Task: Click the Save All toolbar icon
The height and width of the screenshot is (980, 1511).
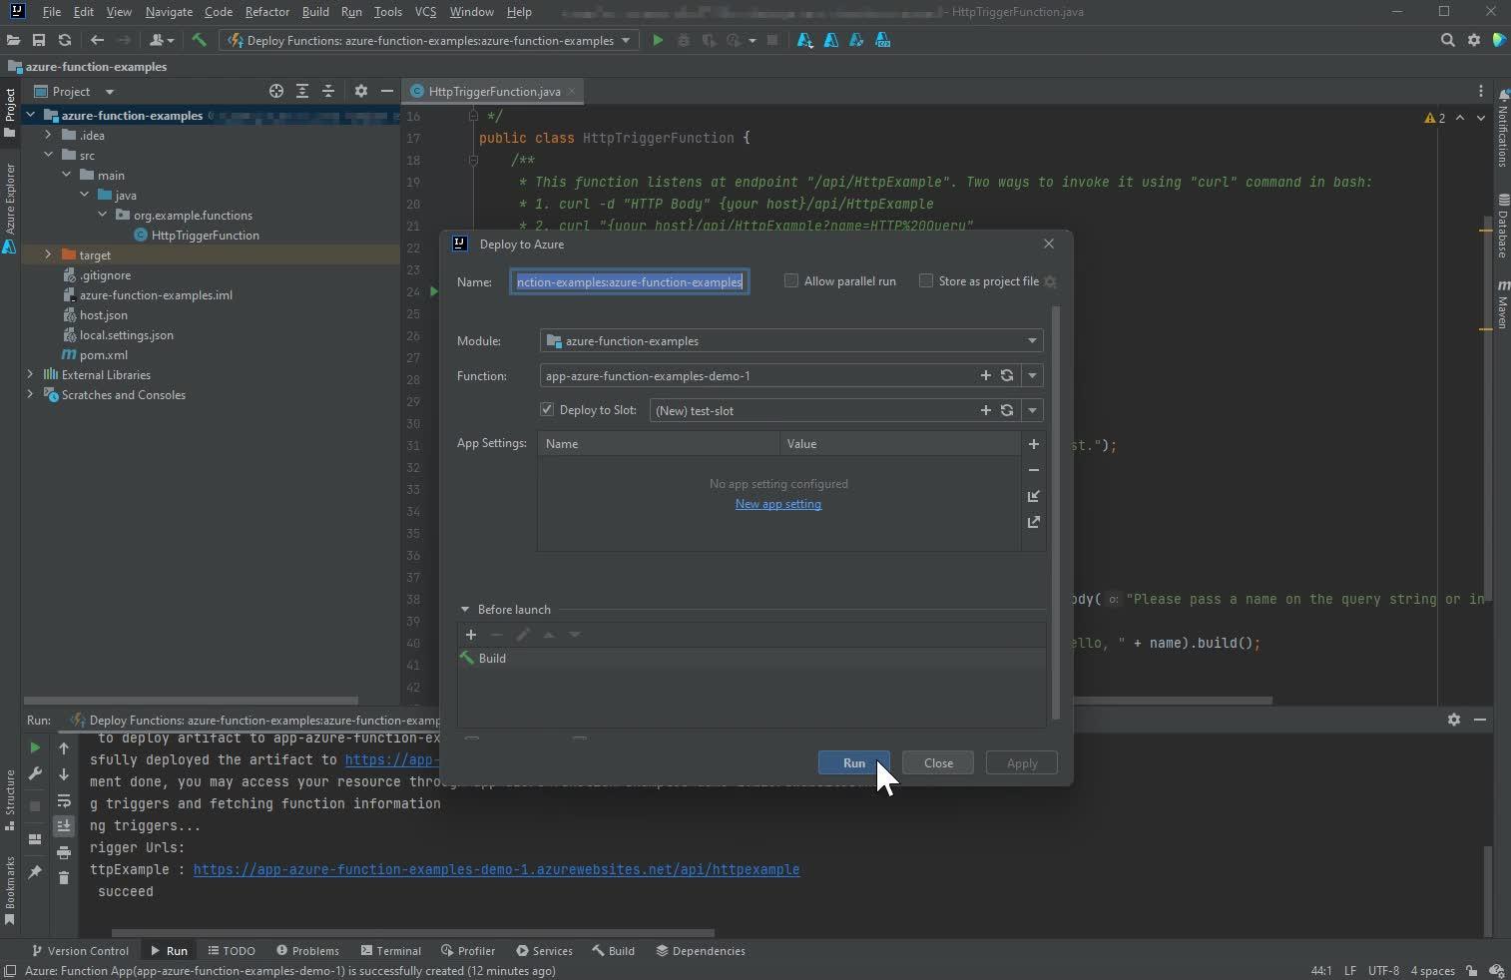Action: (x=39, y=40)
